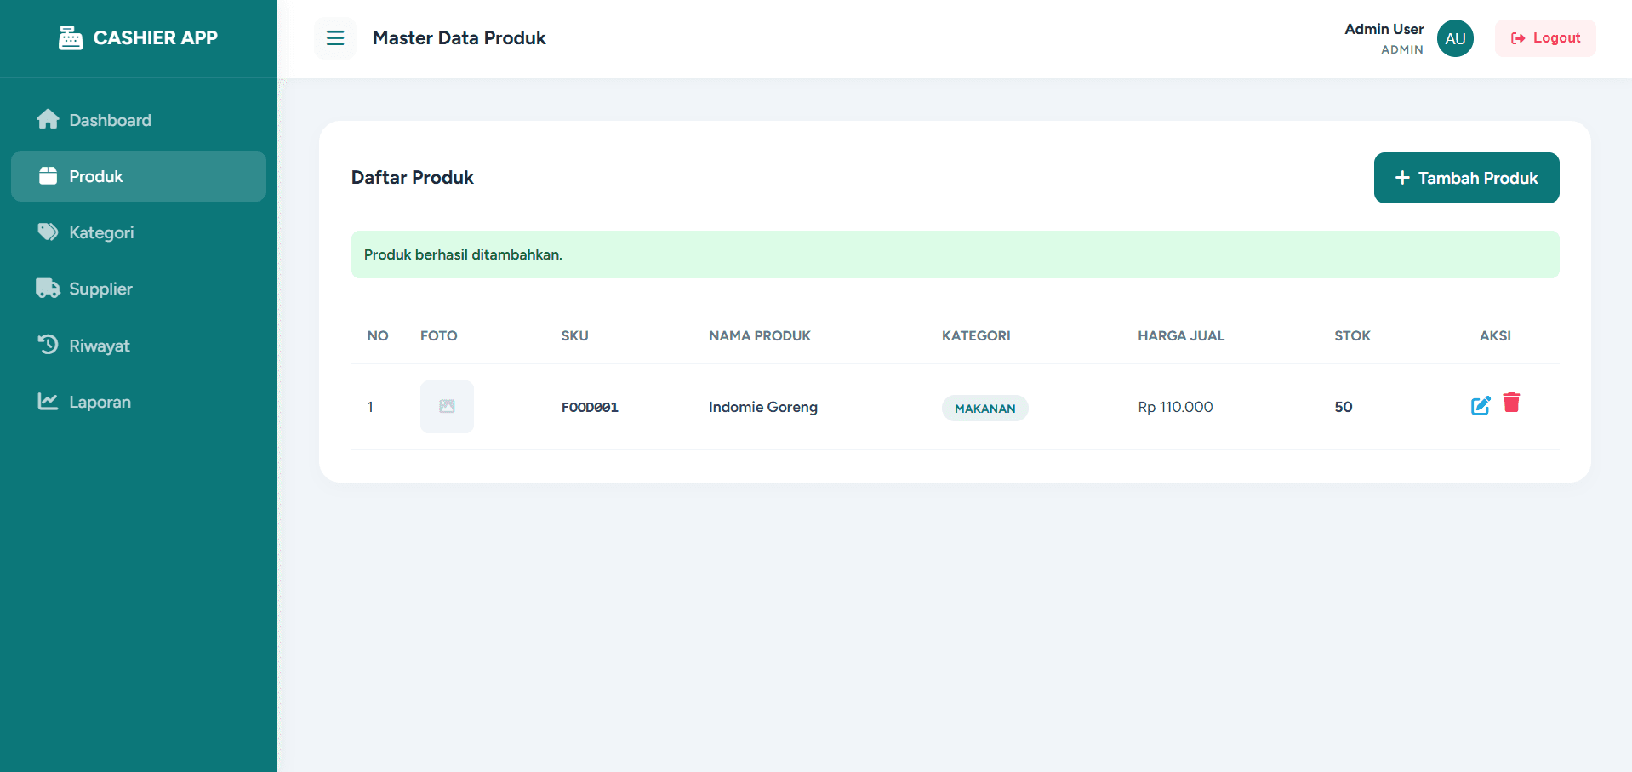Delete the Indomie Goreng product
This screenshot has height=772, width=1632.
(1511, 403)
